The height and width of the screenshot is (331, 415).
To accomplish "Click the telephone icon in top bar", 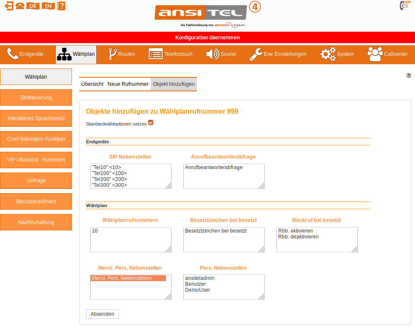I will (x=19, y=6).
